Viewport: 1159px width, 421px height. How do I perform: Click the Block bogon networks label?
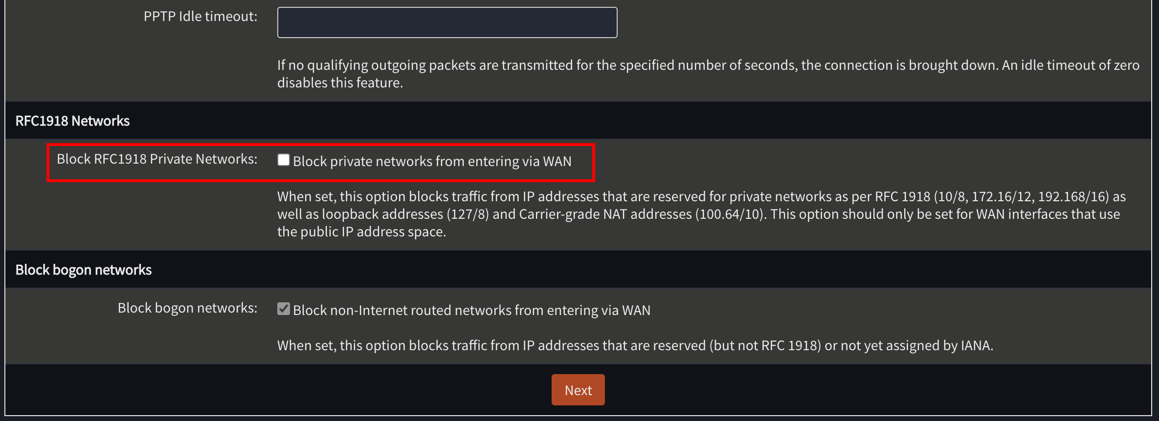pyautogui.click(x=187, y=308)
